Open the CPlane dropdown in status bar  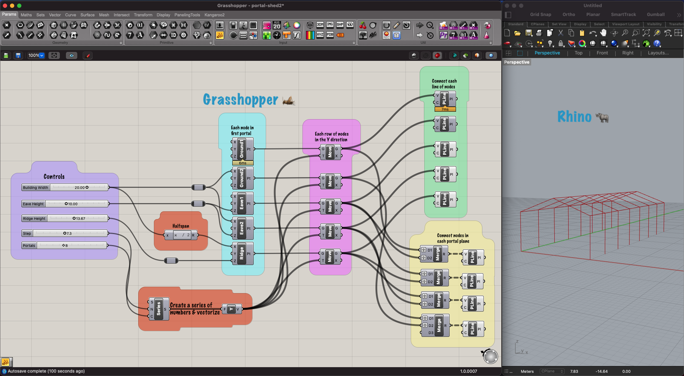(552, 371)
